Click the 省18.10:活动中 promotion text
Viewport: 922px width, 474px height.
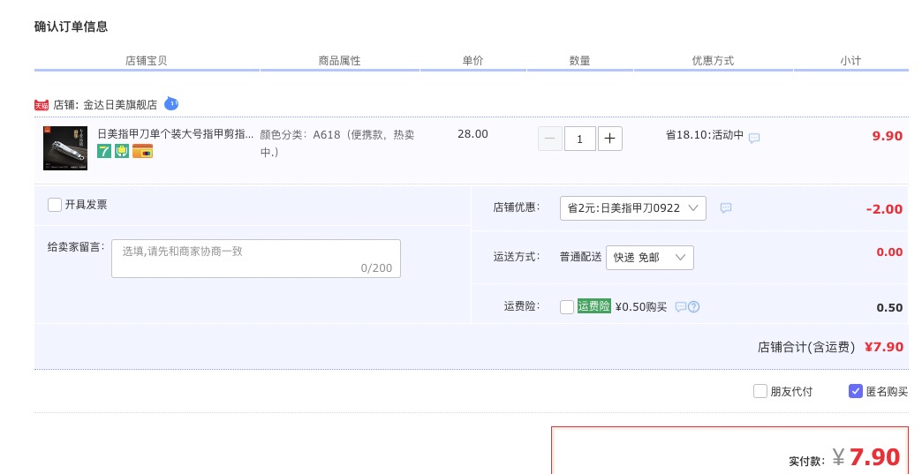tap(705, 134)
